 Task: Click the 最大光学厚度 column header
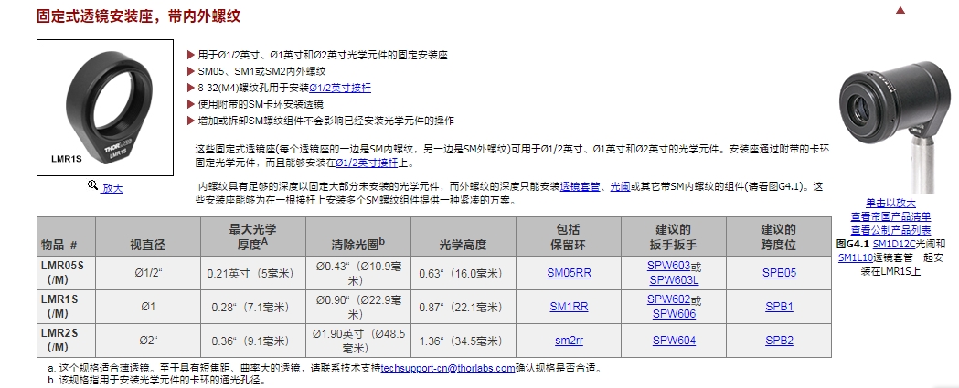[x=253, y=236]
